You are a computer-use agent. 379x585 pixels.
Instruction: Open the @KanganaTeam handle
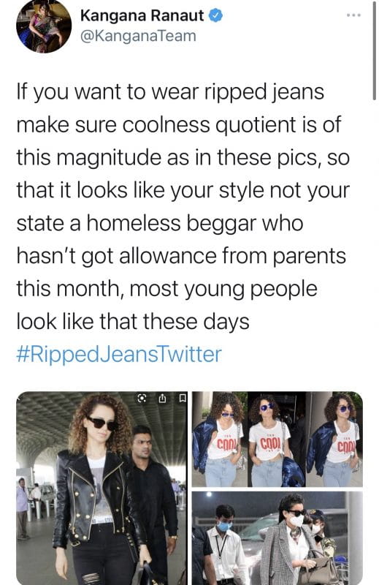coord(138,36)
